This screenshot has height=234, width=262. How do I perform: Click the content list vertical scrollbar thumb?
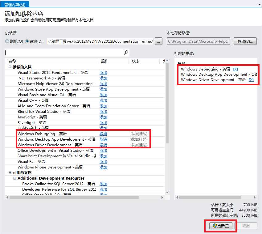point(167,103)
